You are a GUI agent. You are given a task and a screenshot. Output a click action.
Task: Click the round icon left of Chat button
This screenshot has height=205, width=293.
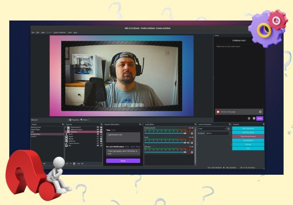pyautogui.click(x=254, y=119)
